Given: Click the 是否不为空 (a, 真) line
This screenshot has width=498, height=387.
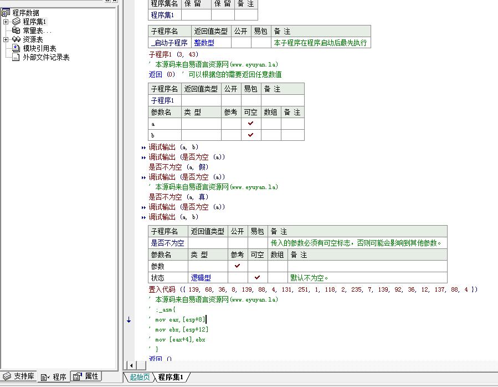Looking at the screenshot, I should click(178, 197).
